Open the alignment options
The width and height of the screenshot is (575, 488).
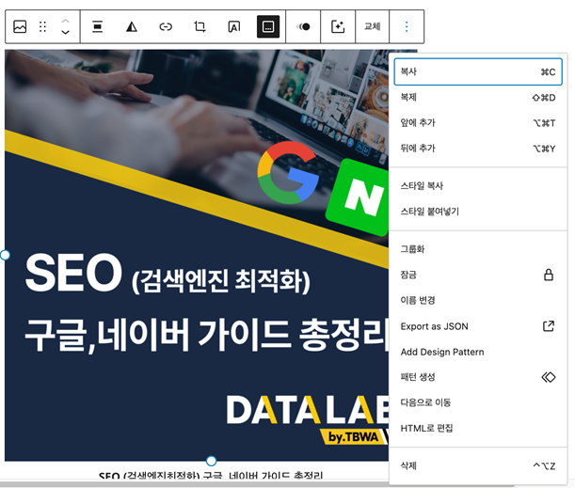coord(97,27)
